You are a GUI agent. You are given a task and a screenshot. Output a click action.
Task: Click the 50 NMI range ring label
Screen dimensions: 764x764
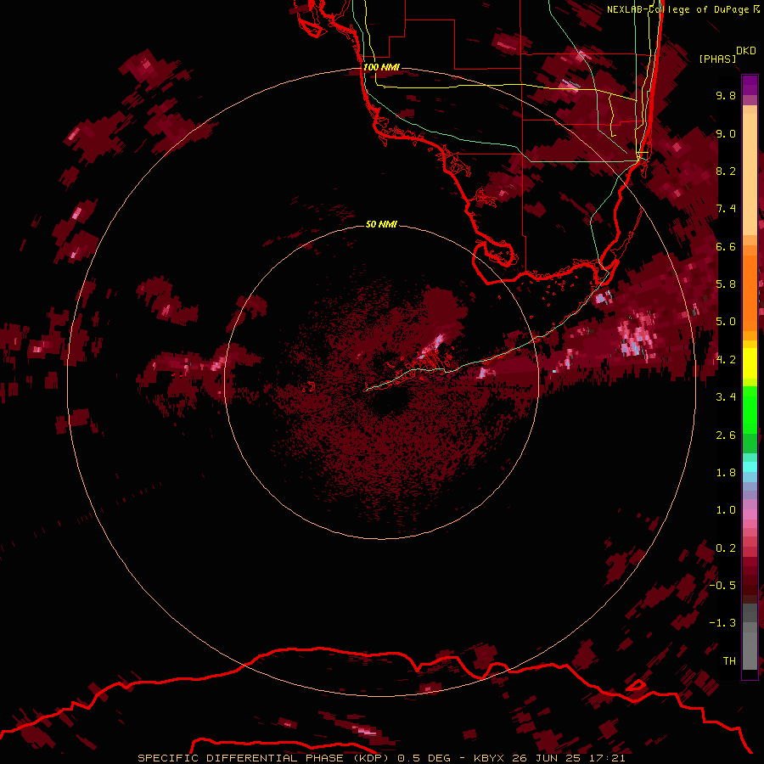coord(381,225)
